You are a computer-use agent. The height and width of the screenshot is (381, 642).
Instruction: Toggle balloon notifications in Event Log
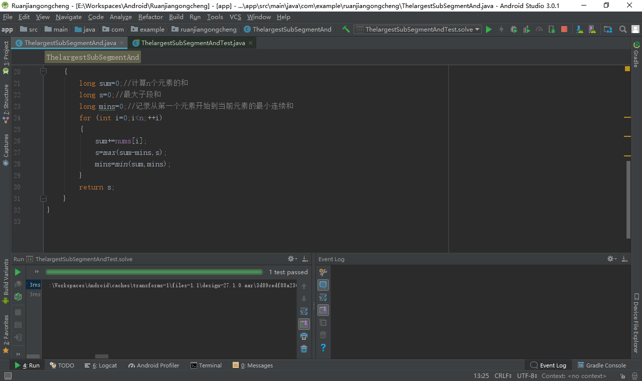click(323, 285)
